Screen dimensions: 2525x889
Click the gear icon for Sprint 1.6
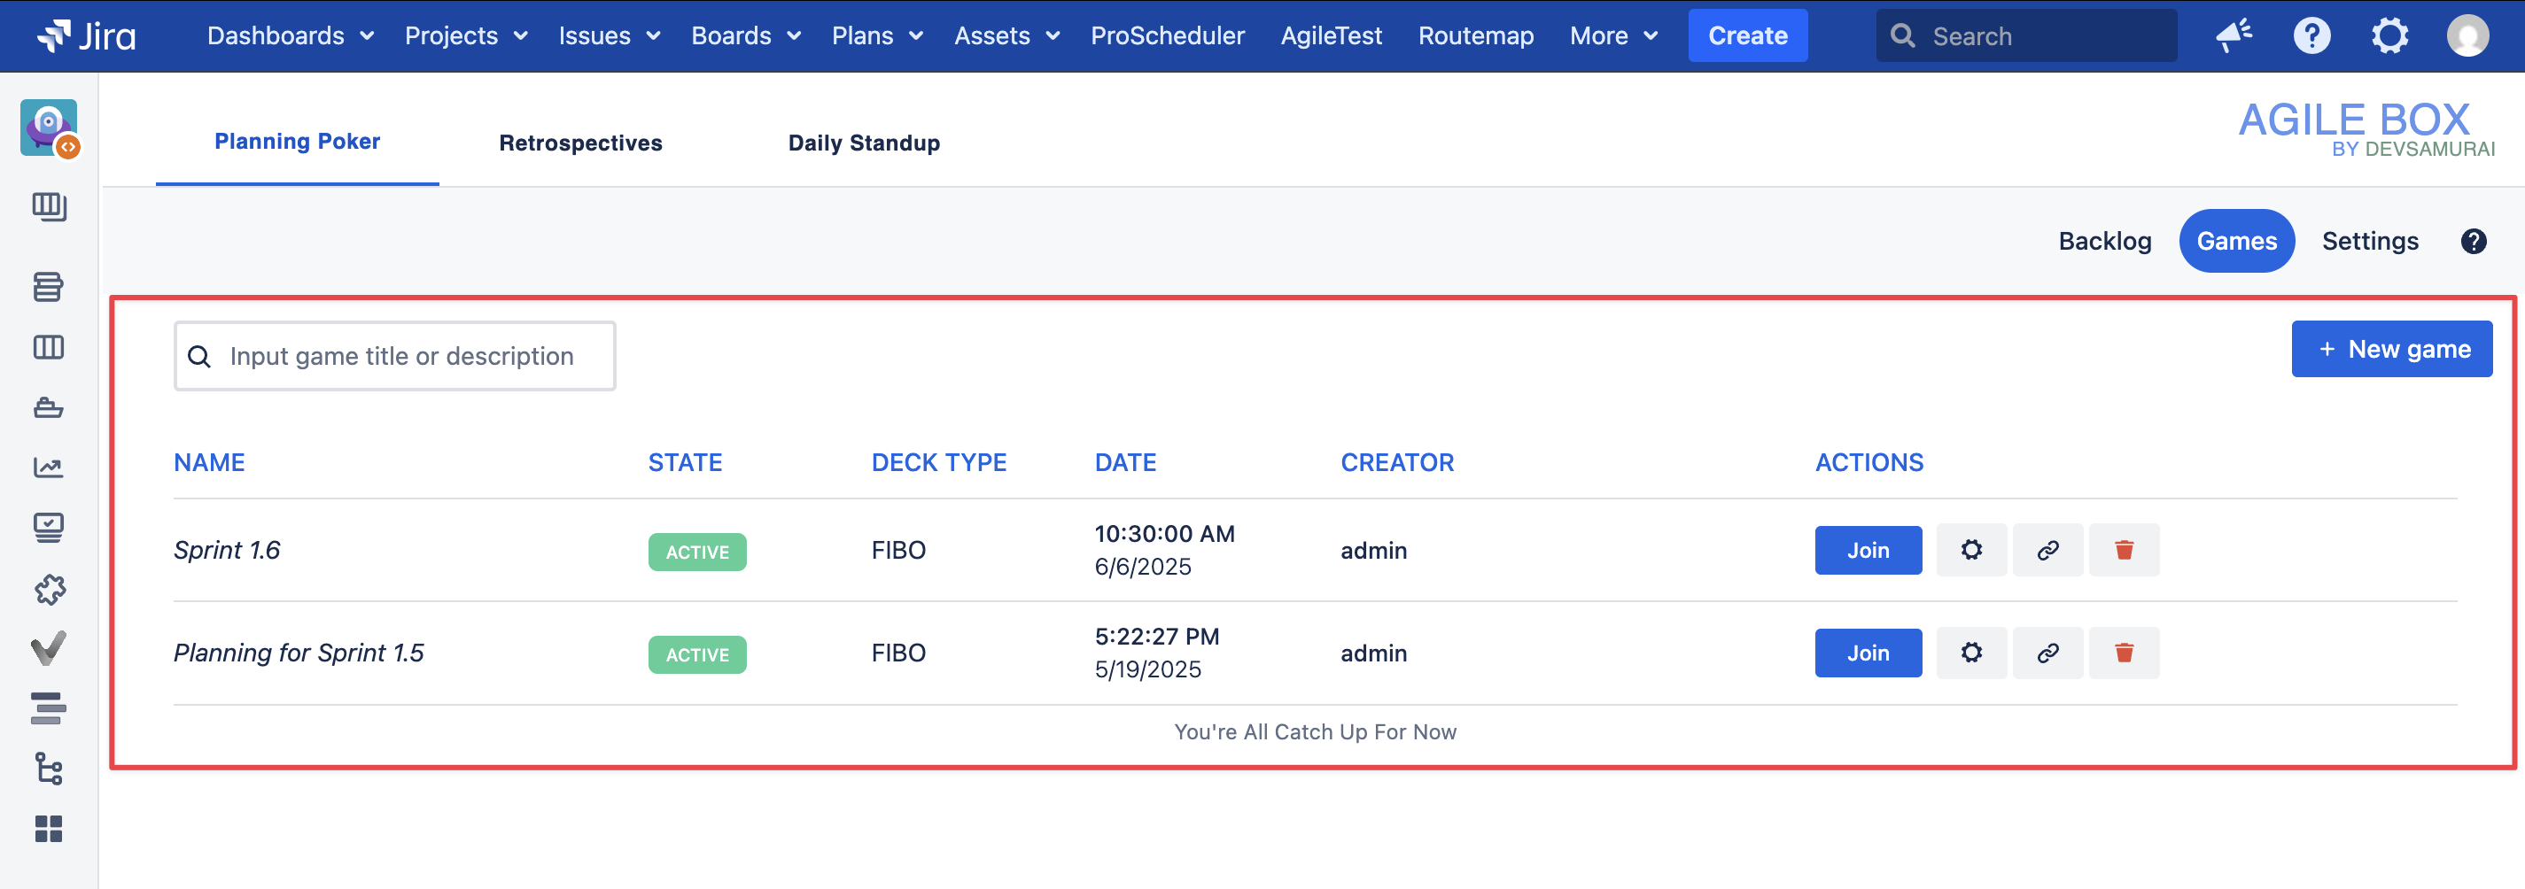1970,550
